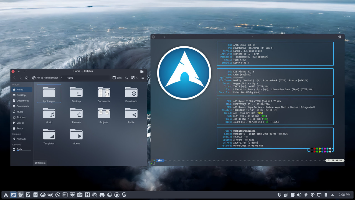Screen dimensions: 355x200
Task: Select Pictures in the Places panel
Action: [x=22, y=117]
